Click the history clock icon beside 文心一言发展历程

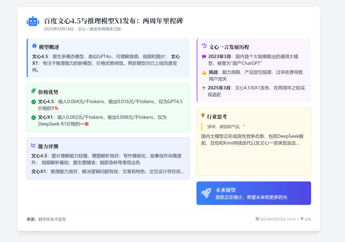tap(204, 46)
